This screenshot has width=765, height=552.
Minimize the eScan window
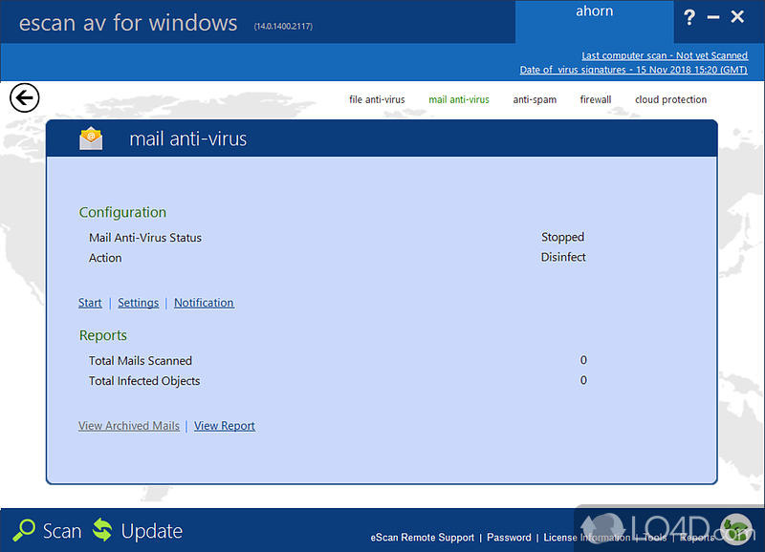pyautogui.click(x=713, y=17)
